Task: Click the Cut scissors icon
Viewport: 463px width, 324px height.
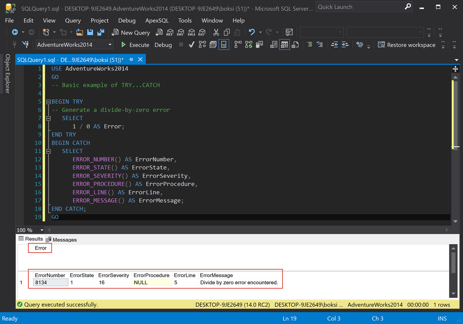Action: (x=216, y=33)
